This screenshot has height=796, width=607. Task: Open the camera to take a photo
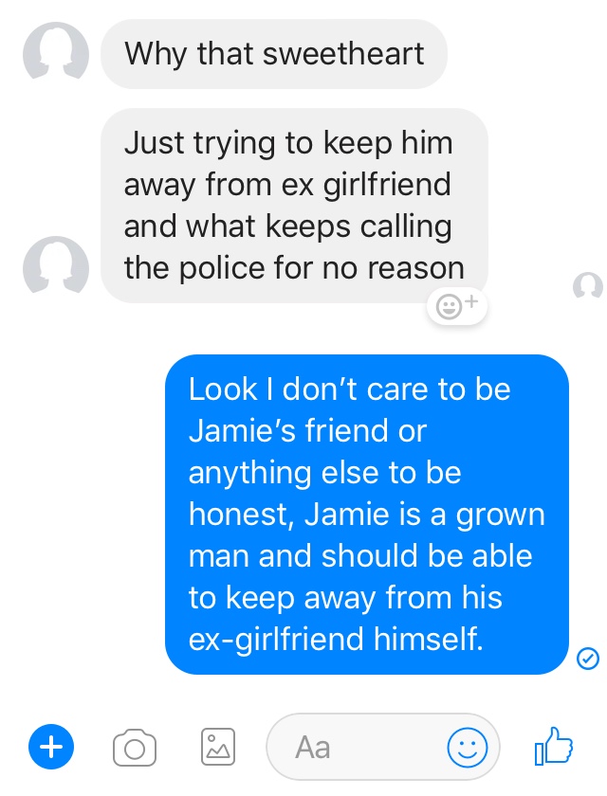(135, 748)
